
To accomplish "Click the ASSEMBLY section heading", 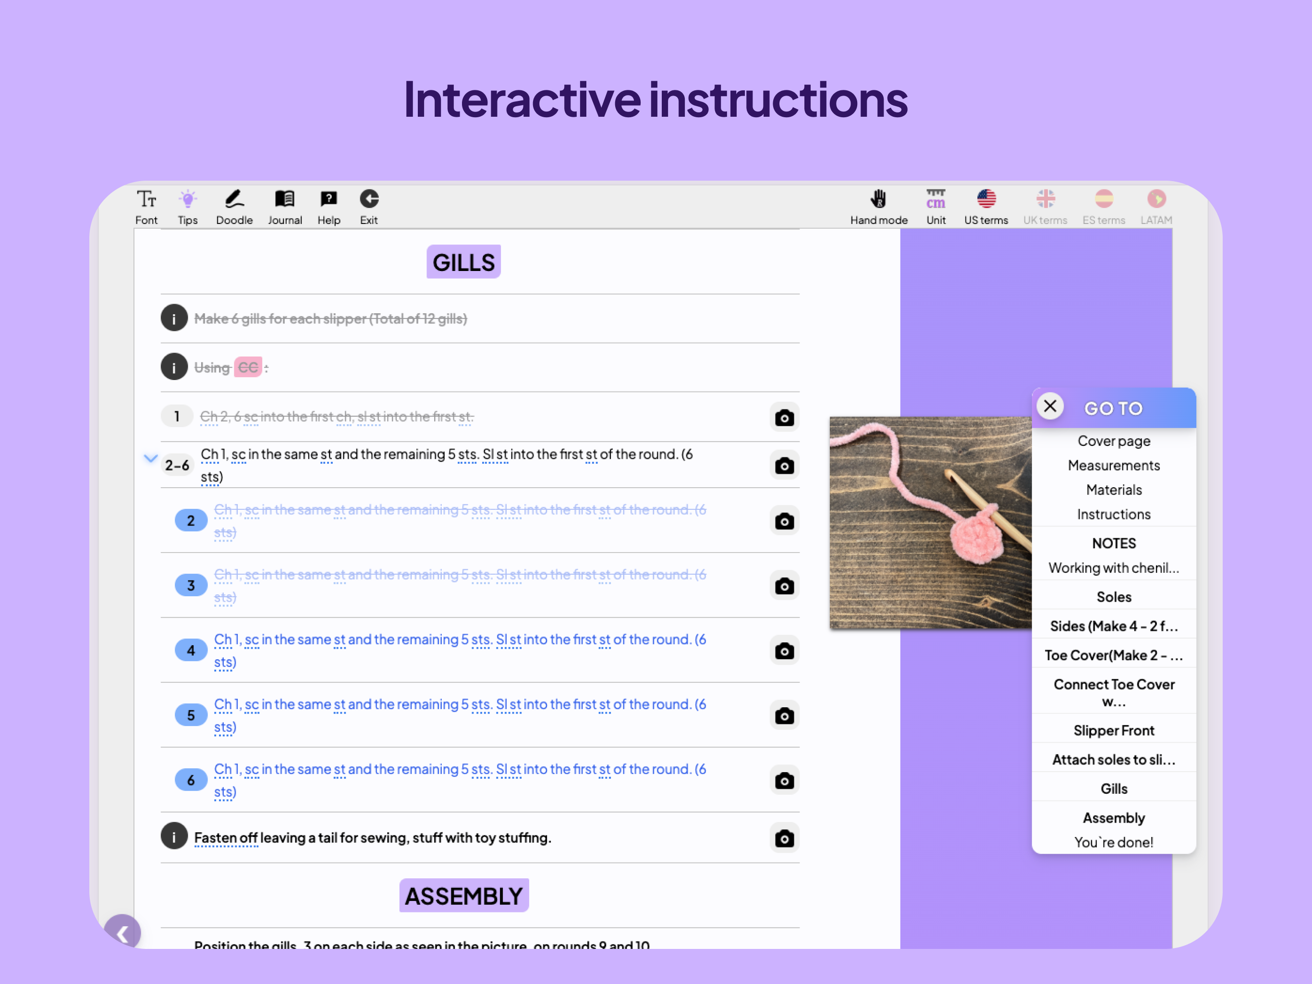I will tap(463, 895).
